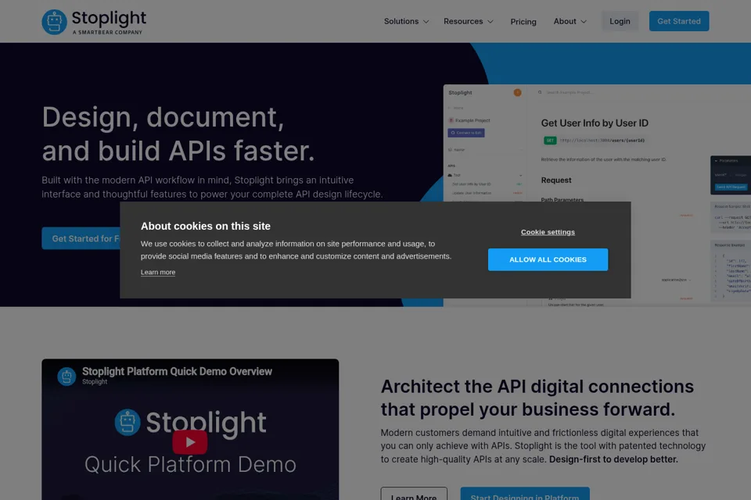751x500 pixels.
Task: Click the 'A SmartBear Company' tagline
Action: [107, 33]
